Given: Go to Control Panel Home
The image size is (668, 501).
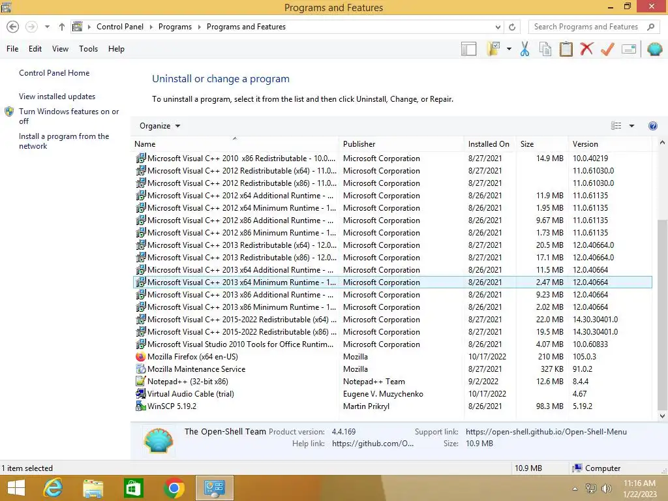Looking at the screenshot, I should [x=54, y=73].
